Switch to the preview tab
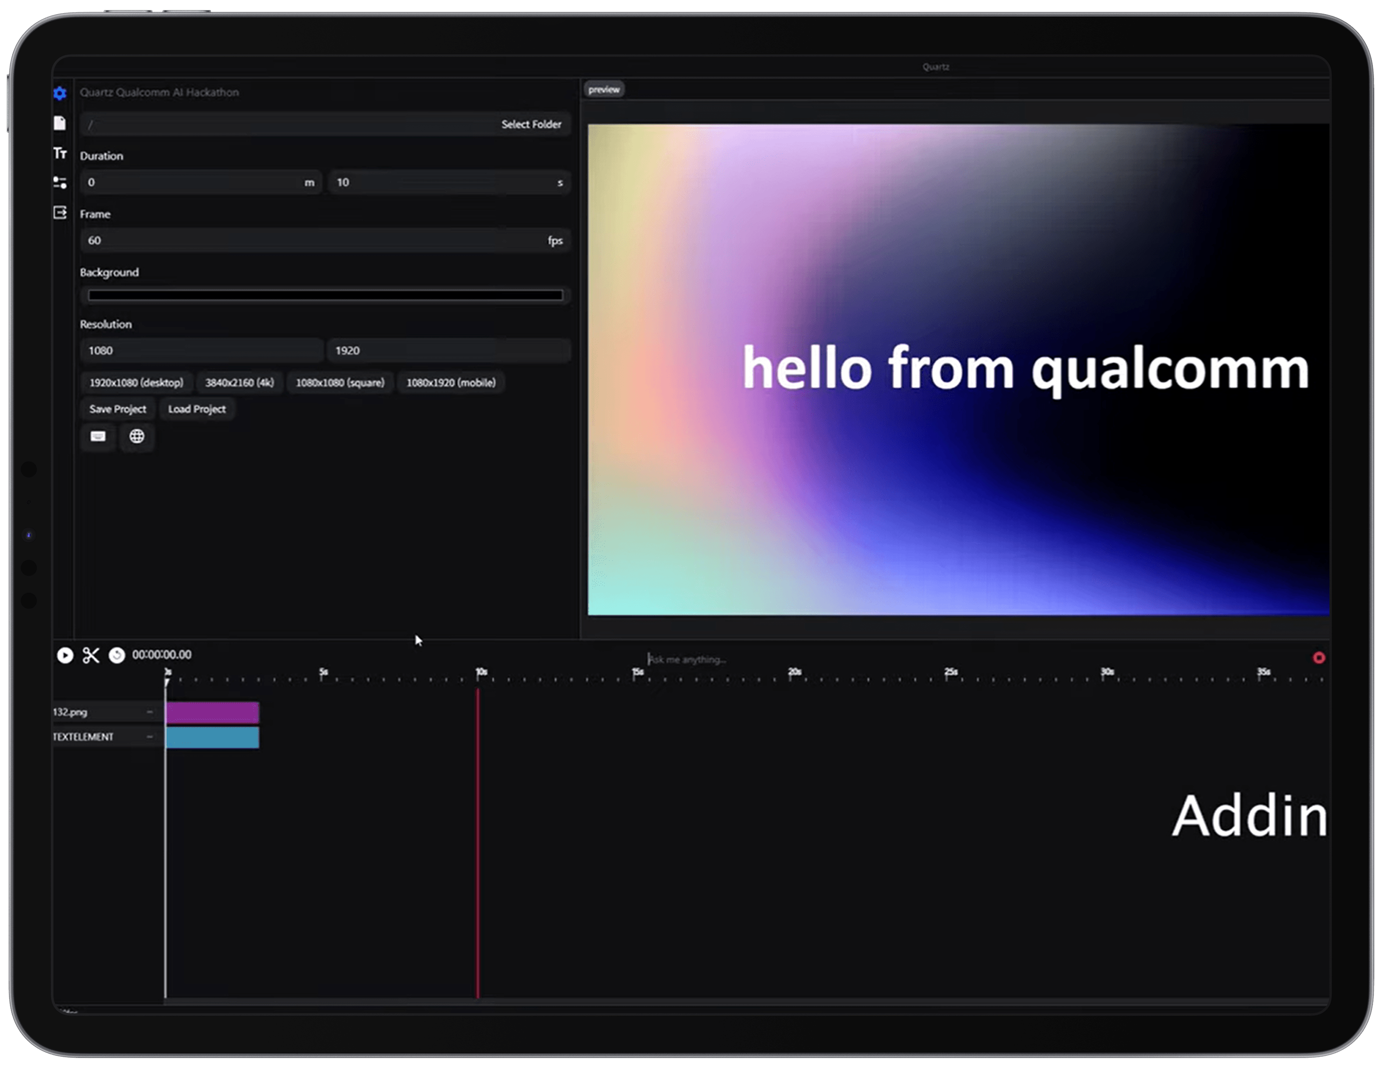This screenshot has height=1070, width=1383. point(603,90)
